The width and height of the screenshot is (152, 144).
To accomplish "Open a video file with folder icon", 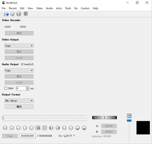I will point(6,14).
